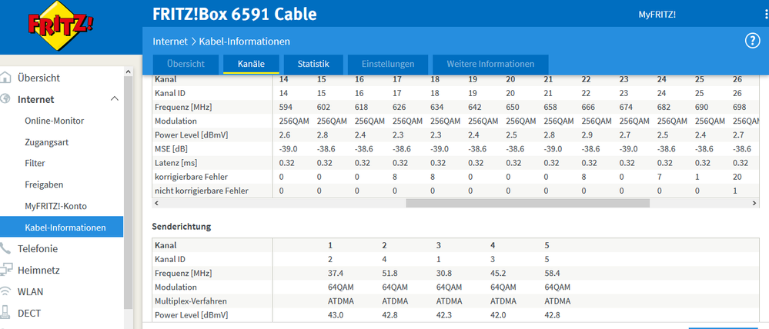
Task: Go to Zugangsart settings
Action: pos(48,142)
